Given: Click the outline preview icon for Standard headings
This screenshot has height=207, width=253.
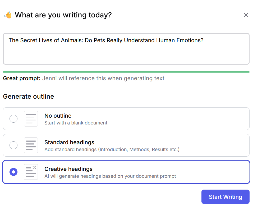Looking at the screenshot, I should click(31, 145).
